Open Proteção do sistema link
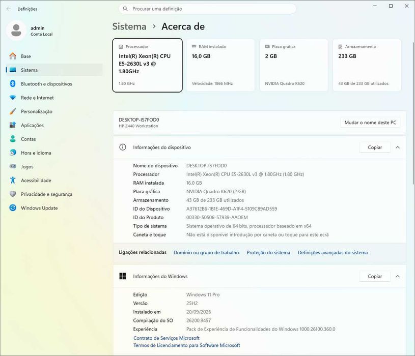Viewport: 415px width, 356px height. pos(268,253)
